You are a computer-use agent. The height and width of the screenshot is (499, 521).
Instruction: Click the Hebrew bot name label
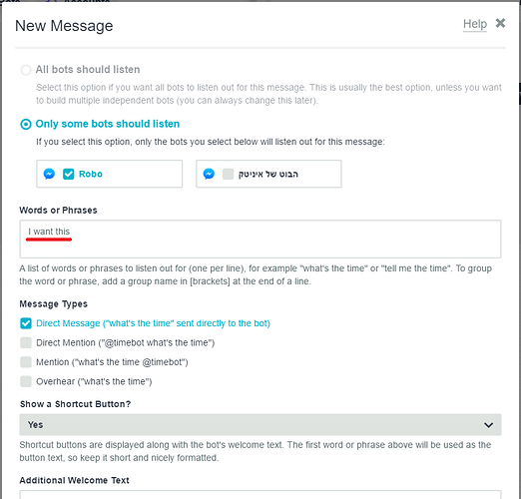[268, 174]
